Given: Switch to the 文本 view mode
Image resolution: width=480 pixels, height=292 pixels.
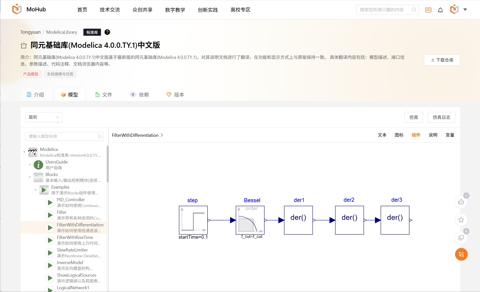Looking at the screenshot, I should pos(382,135).
